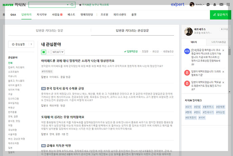The image size is (233, 156).
Task: Open the speaker announcement about 엑스퍼트
Action: (94, 5)
